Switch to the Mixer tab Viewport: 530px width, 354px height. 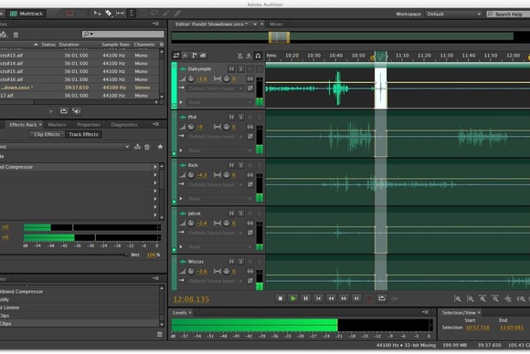(276, 24)
